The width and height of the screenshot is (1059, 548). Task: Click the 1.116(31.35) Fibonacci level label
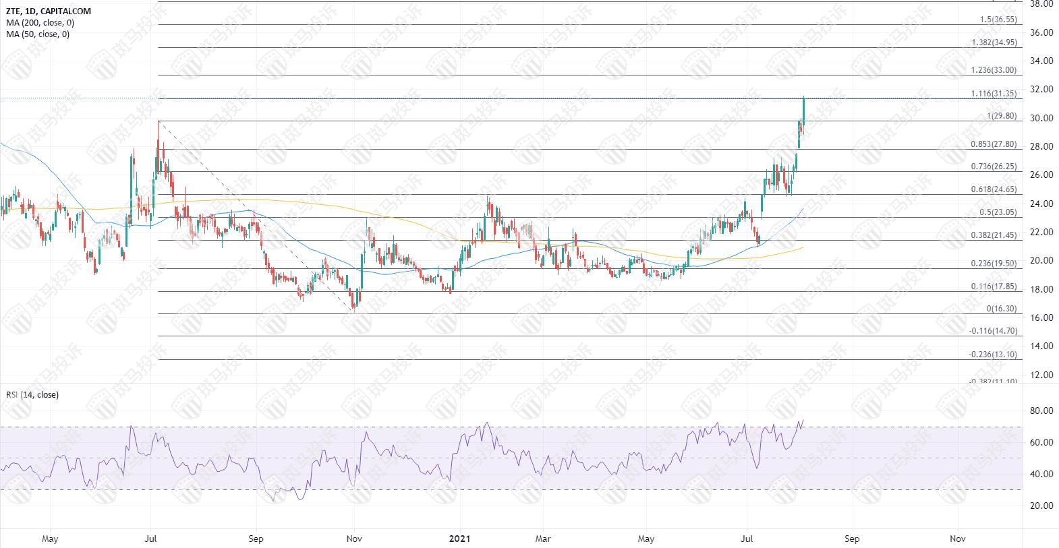(x=994, y=94)
